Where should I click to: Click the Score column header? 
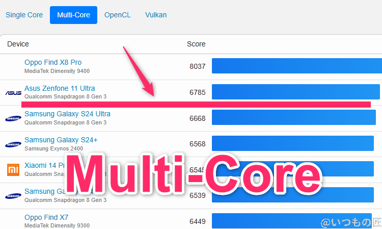tap(196, 44)
